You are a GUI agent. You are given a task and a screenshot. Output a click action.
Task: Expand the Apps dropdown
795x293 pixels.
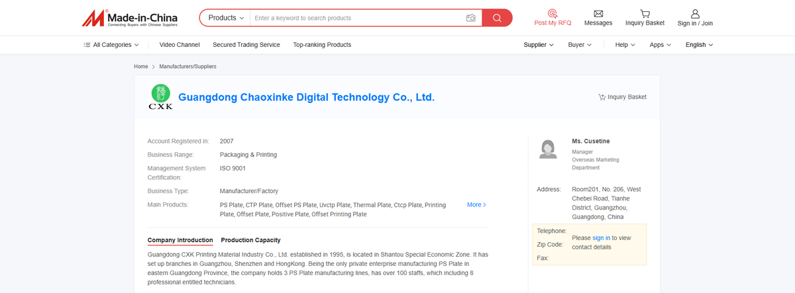(x=660, y=45)
